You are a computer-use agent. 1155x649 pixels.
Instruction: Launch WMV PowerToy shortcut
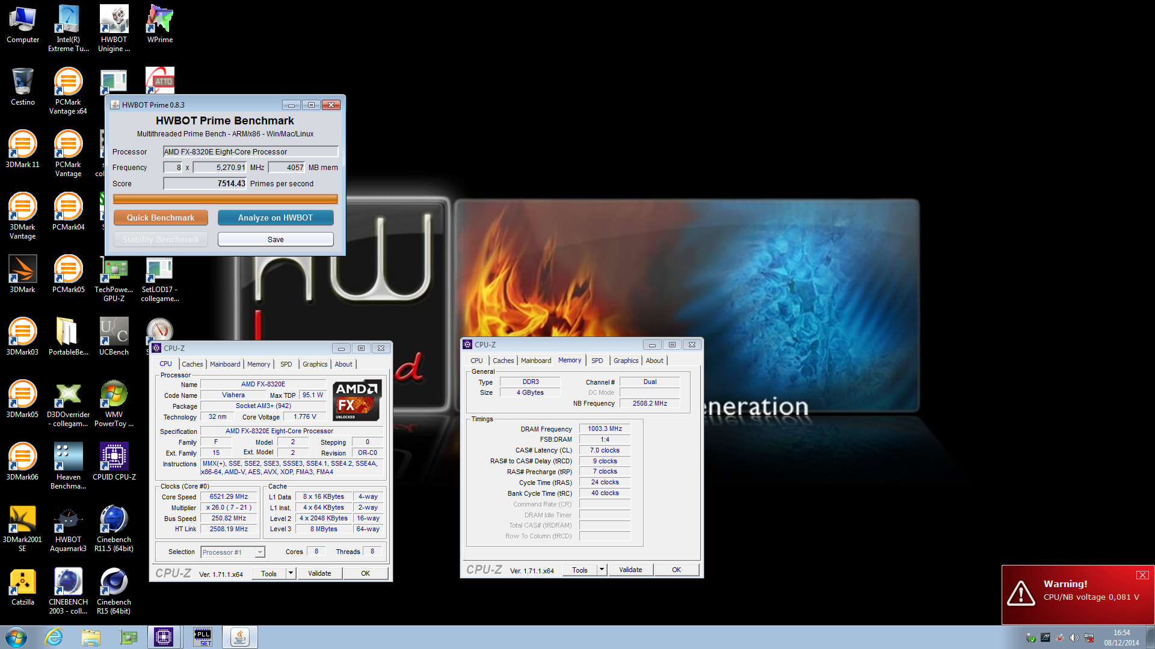click(x=114, y=403)
